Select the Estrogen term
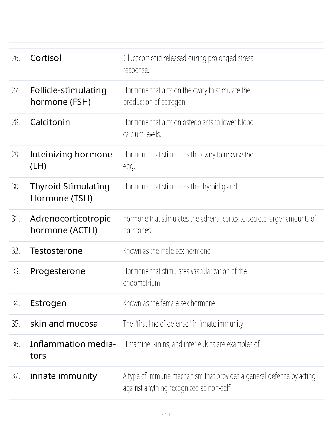 [x=48, y=303]
